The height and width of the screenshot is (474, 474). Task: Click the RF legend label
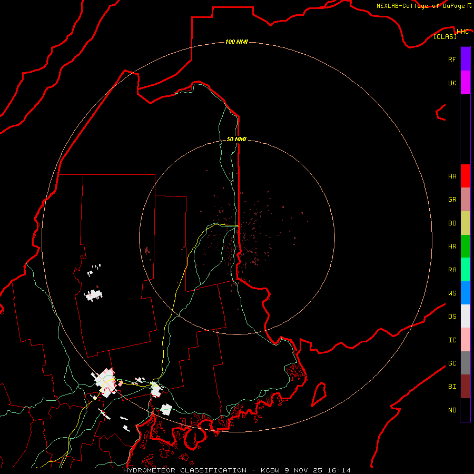pos(452,60)
